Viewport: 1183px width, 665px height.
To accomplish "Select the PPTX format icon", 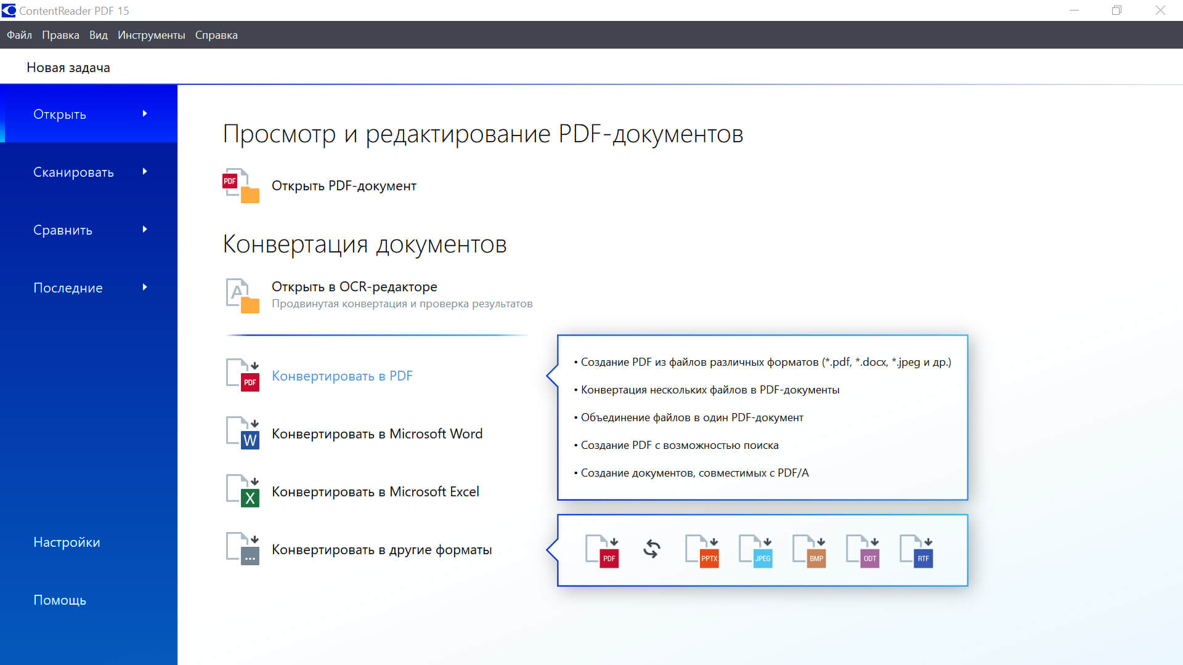I will [x=702, y=550].
